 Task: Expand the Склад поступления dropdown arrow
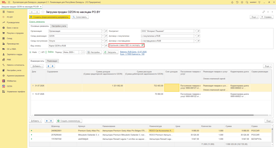[103, 41]
